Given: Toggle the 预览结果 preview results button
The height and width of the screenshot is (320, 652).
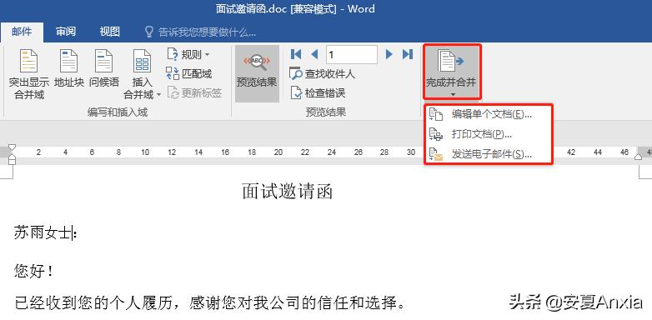Looking at the screenshot, I should click(x=257, y=73).
